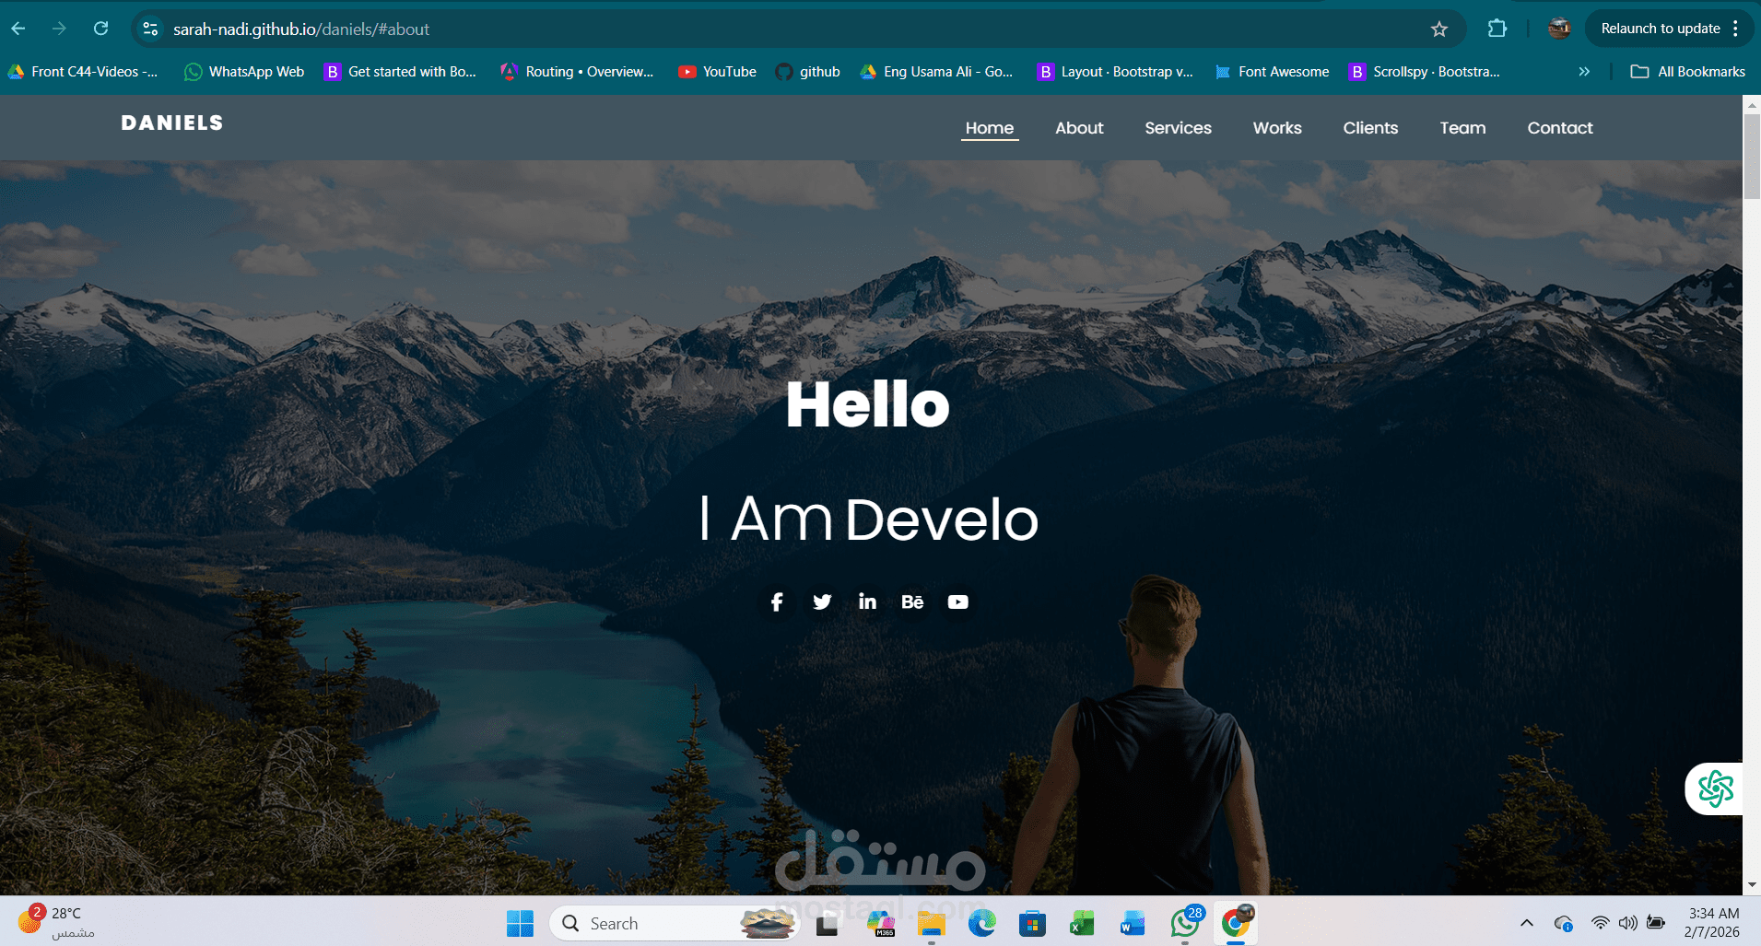
Task: Show hidden system tray icons
Action: 1527,923
